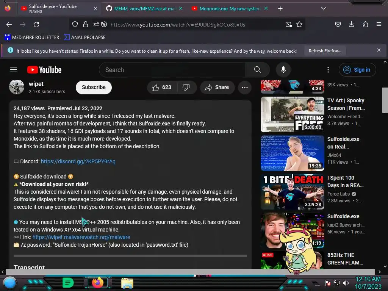Reload the page with refresh icon
The height and width of the screenshot is (291, 388).
pos(36,25)
